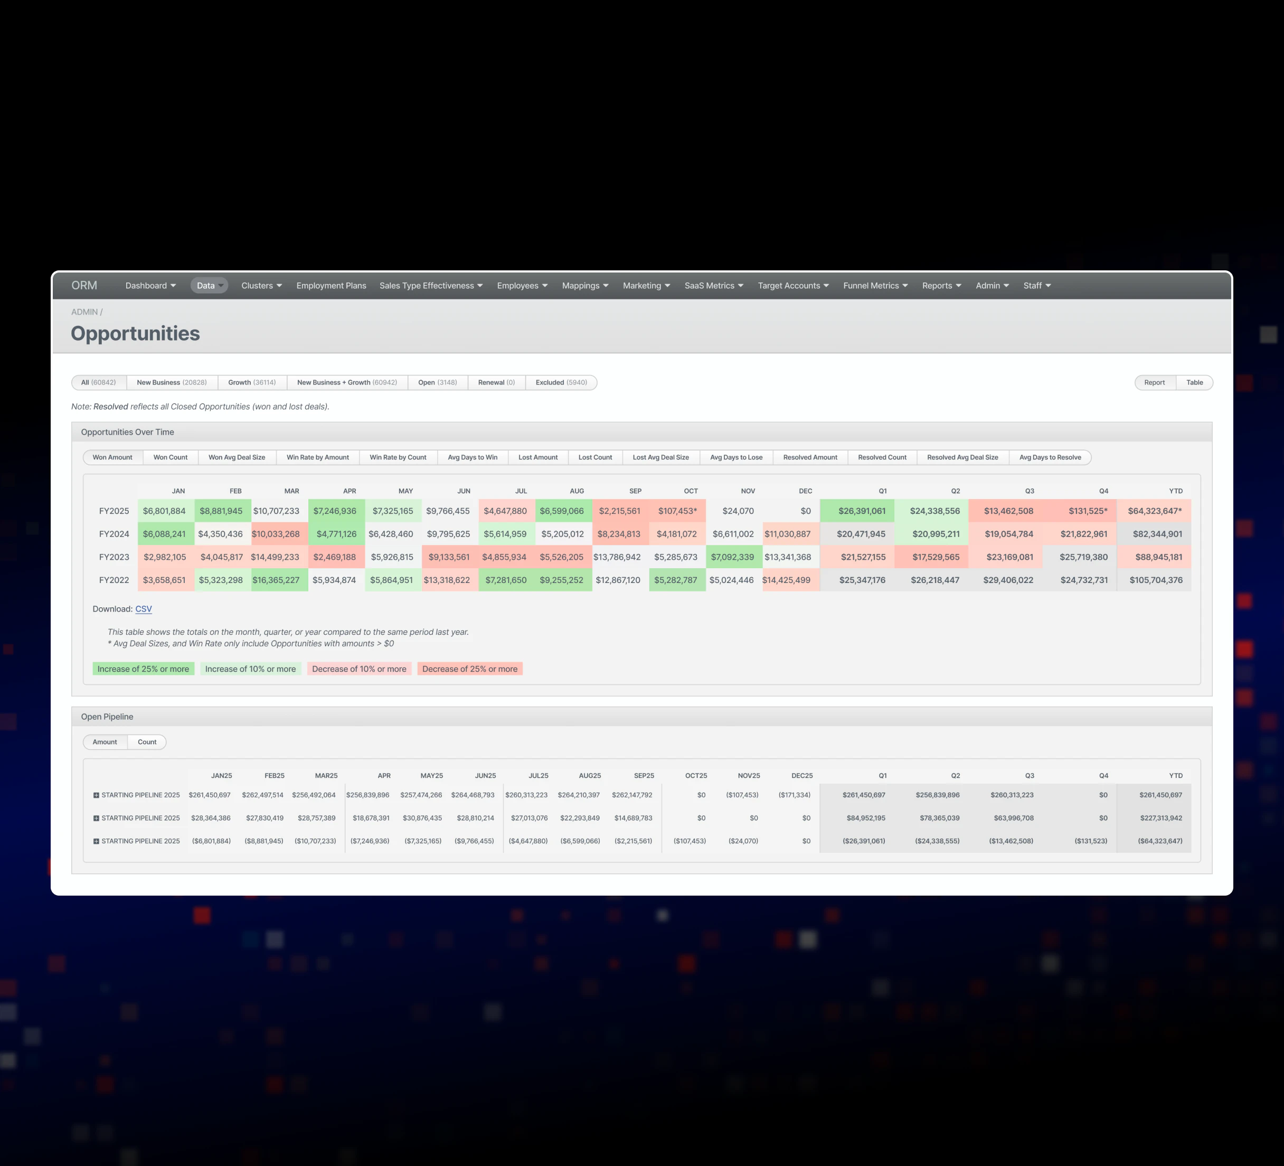Filter by New Business opportunities

click(x=172, y=382)
